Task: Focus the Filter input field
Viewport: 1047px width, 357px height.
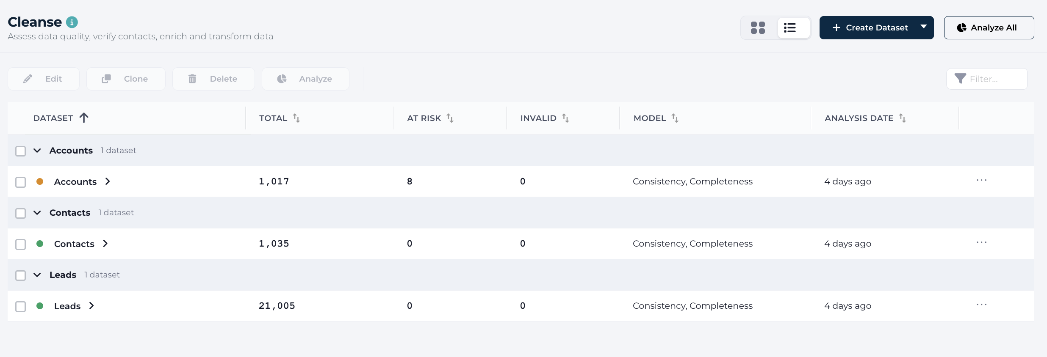Action: coord(991,79)
